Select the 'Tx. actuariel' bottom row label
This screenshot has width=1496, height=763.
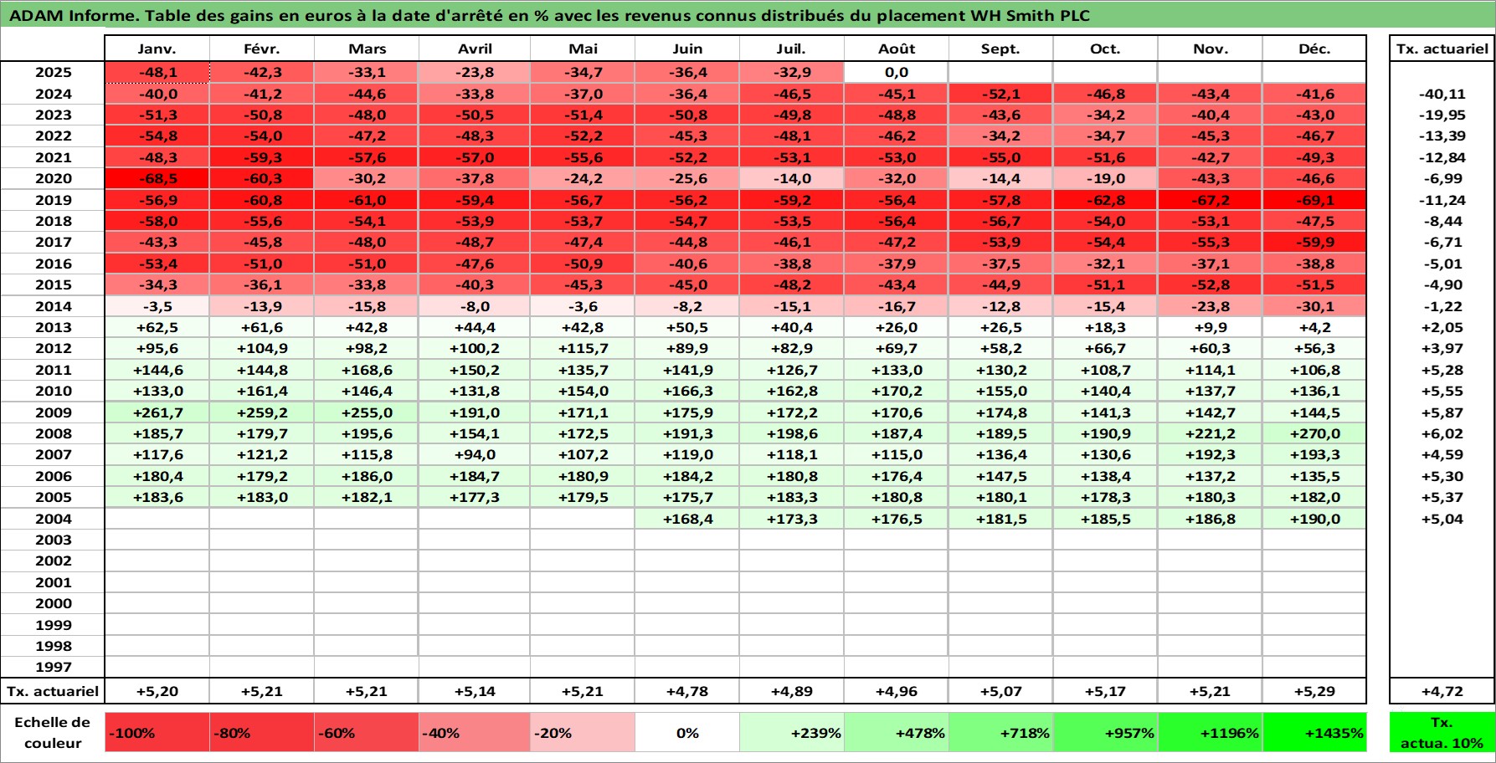click(53, 691)
